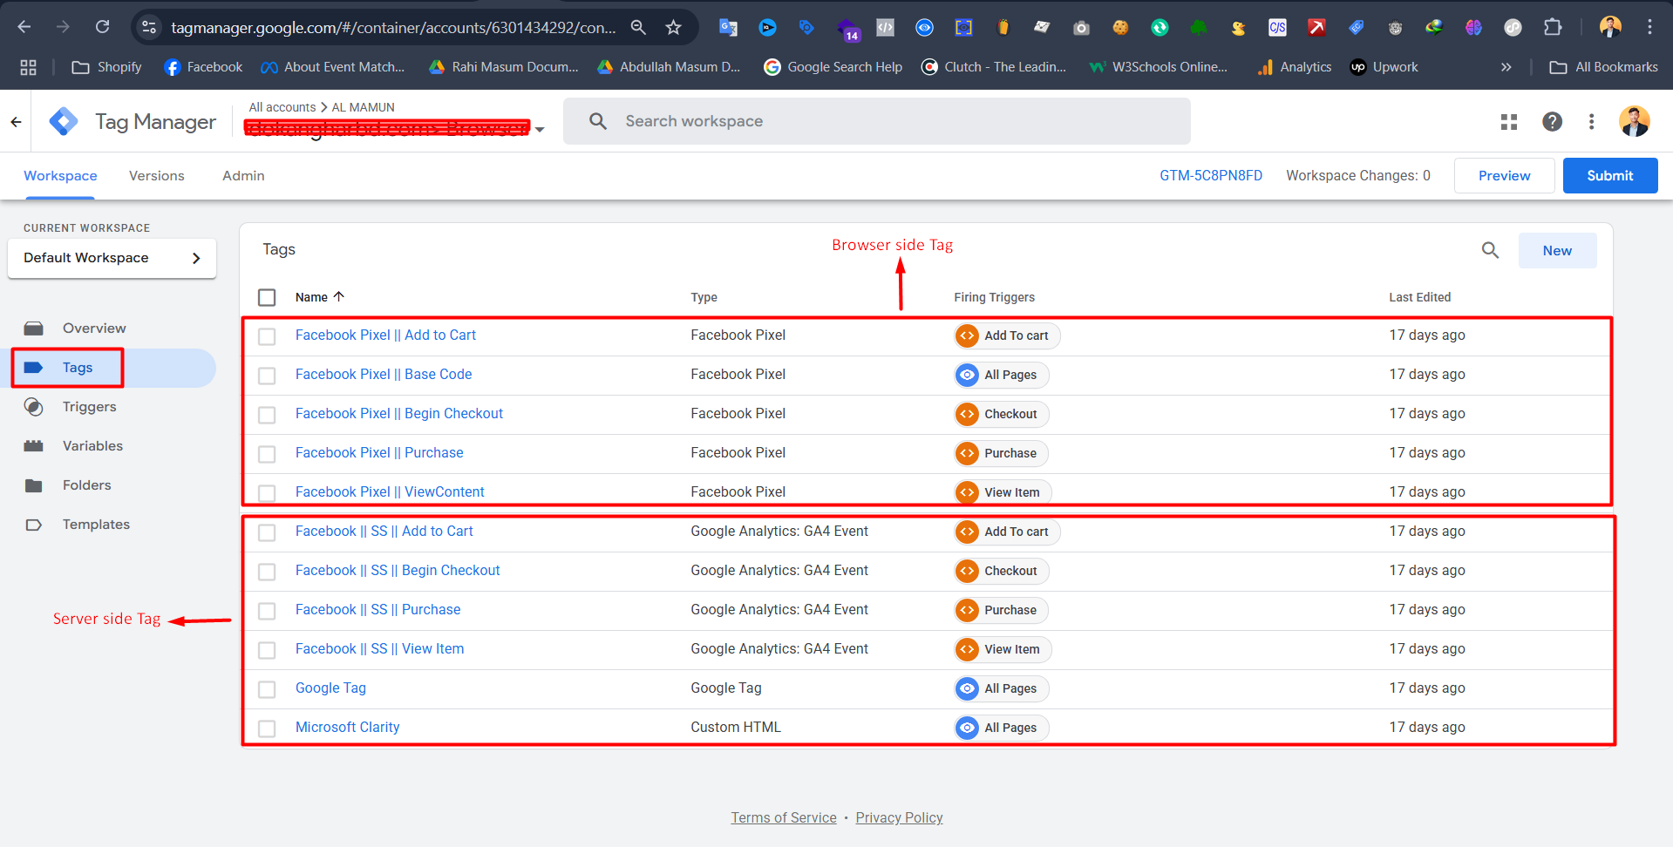Tick the select-all checkbox beside Name

(x=267, y=298)
